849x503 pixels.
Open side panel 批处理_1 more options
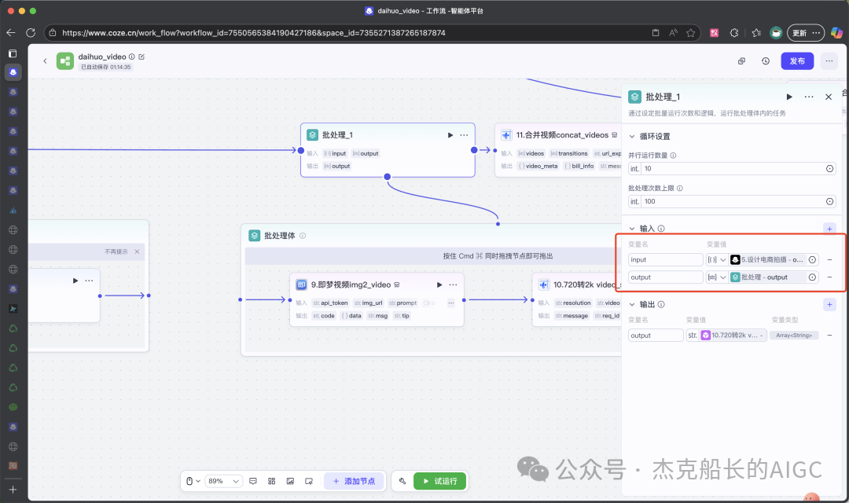pyautogui.click(x=809, y=97)
